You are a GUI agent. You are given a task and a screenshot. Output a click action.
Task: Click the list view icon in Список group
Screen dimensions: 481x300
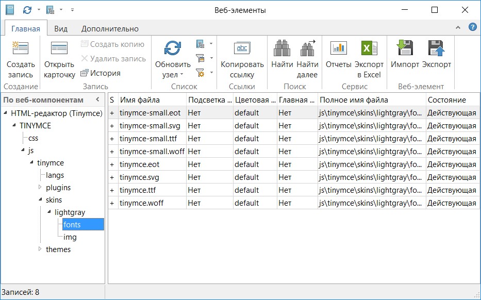(201, 44)
